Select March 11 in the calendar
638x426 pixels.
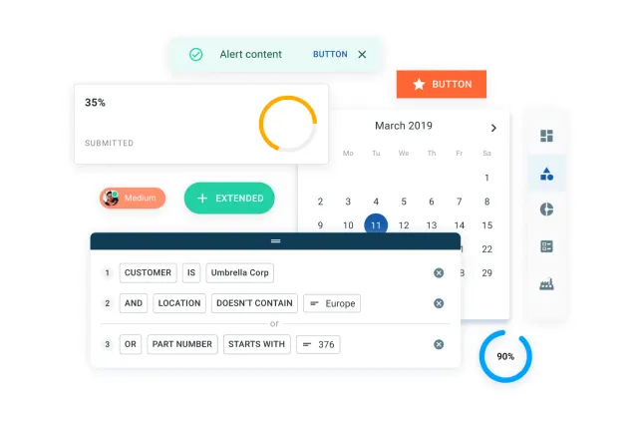pyautogui.click(x=376, y=224)
